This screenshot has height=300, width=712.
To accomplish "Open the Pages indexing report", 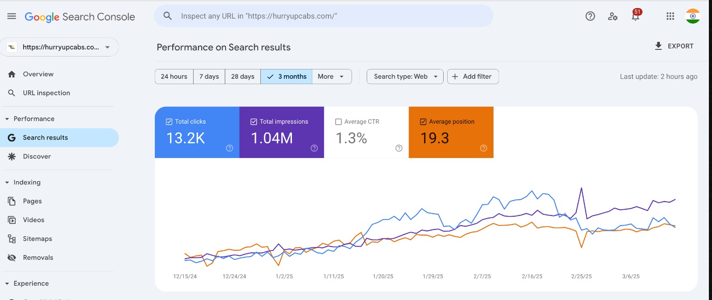I will pyautogui.click(x=59, y=201).
